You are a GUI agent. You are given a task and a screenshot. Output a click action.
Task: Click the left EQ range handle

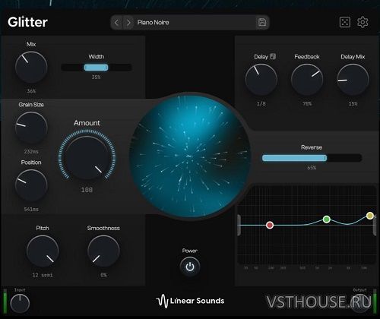239,225
